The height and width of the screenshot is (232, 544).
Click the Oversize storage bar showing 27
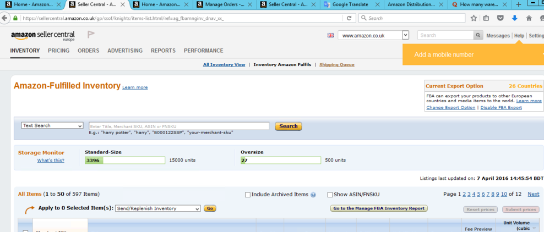tap(281, 161)
